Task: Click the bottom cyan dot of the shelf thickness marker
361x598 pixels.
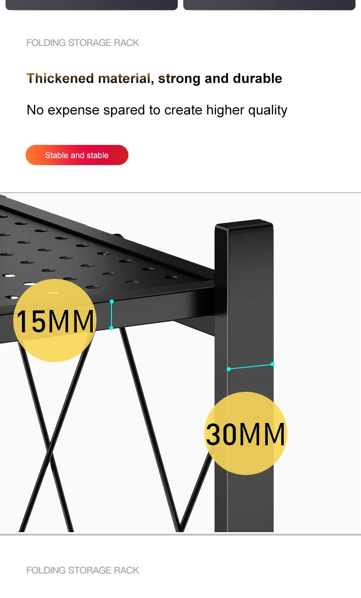Action: click(x=111, y=328)
